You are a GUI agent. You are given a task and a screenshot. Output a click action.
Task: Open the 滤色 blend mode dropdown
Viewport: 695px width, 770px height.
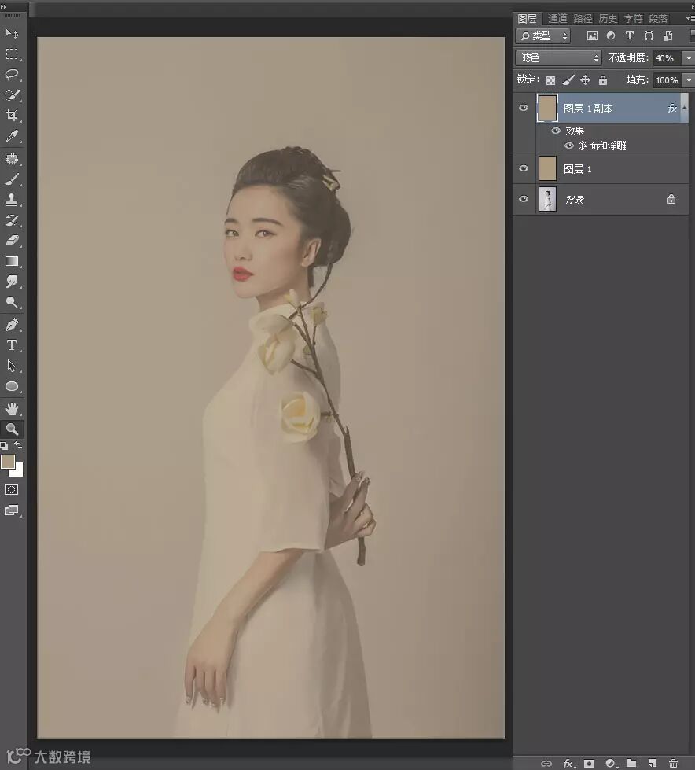[558, 58]
